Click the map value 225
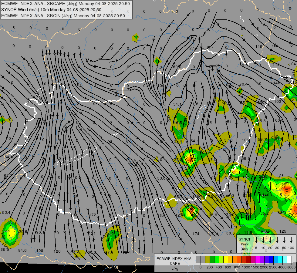This screenshot has width=297, height=273. click(x=263, y=177)
